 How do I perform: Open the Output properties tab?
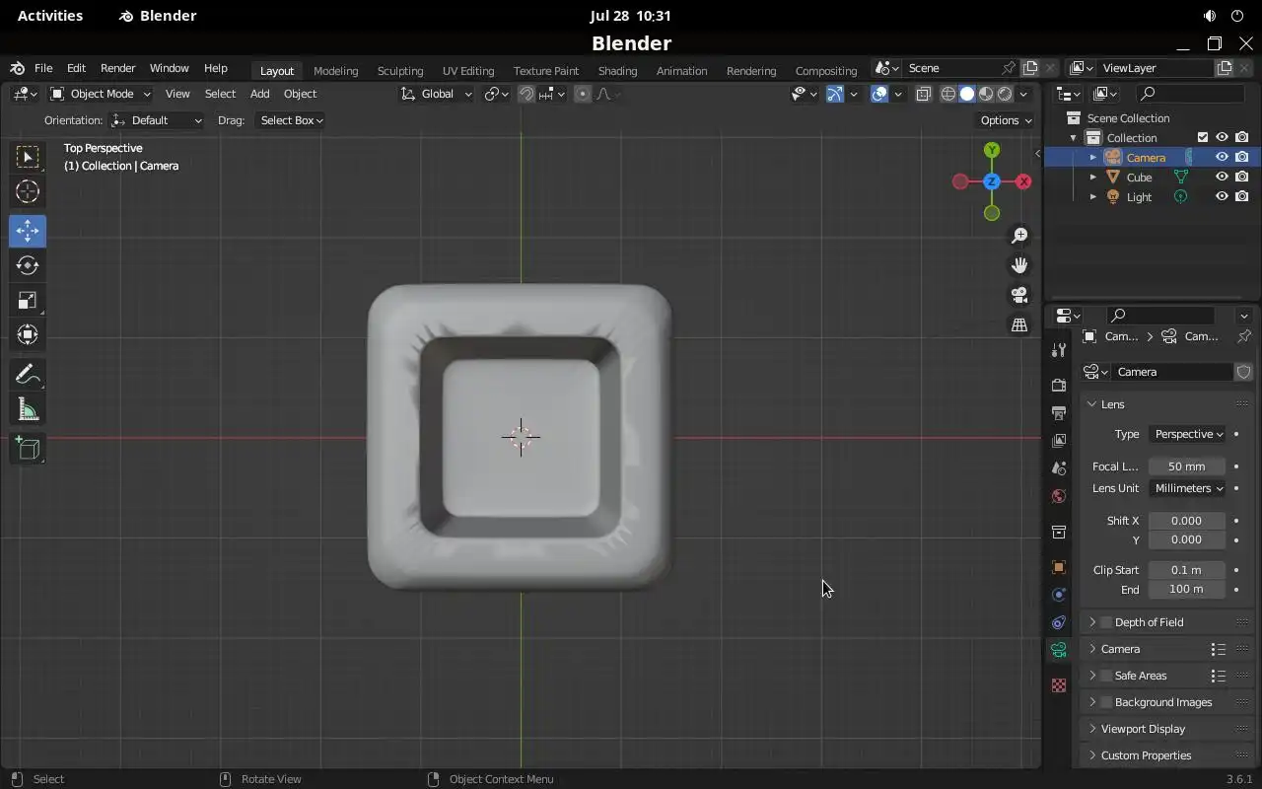coord(1059,412)
